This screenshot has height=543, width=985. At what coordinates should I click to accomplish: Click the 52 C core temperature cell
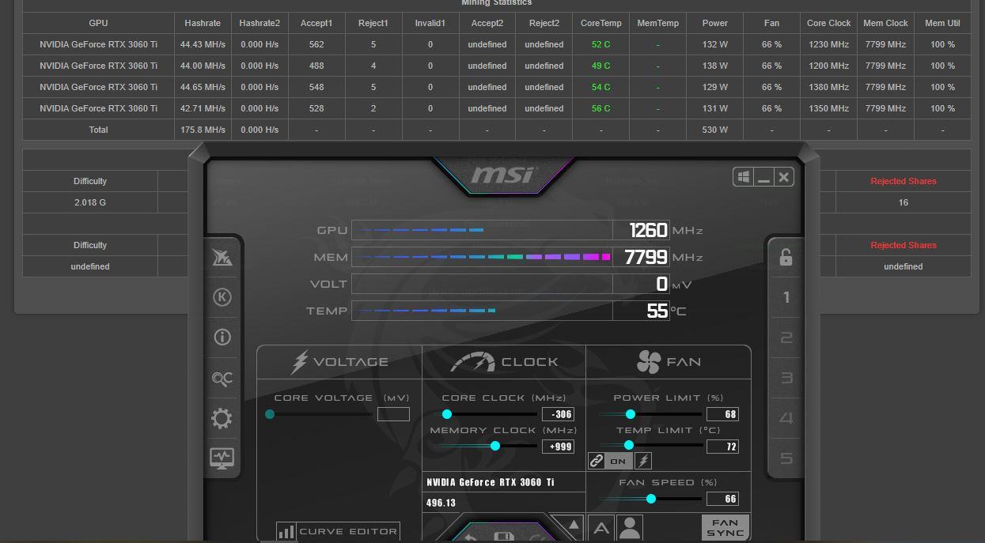tap(600, 44)
